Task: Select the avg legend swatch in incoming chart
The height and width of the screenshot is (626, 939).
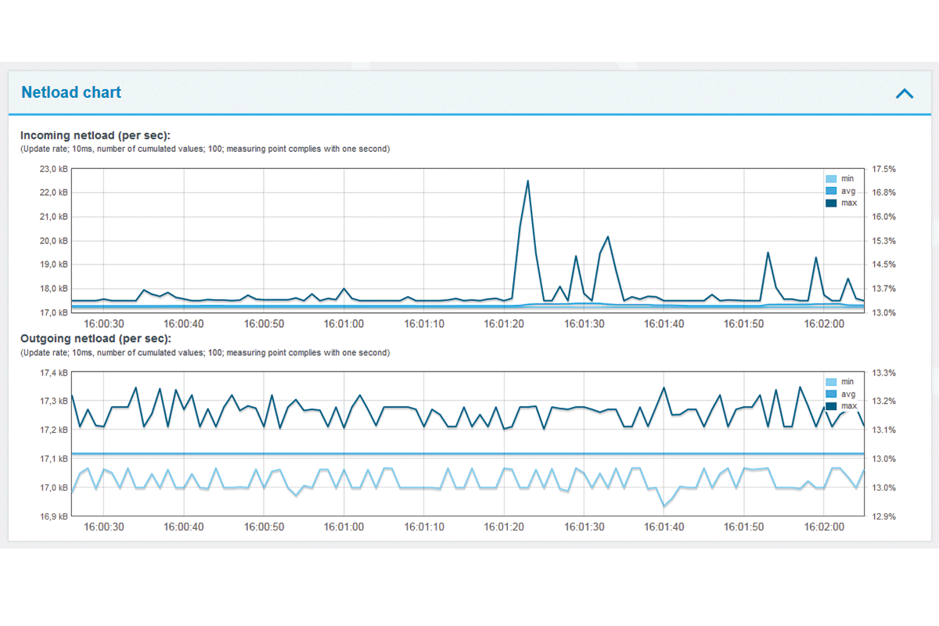Action: 833,190
